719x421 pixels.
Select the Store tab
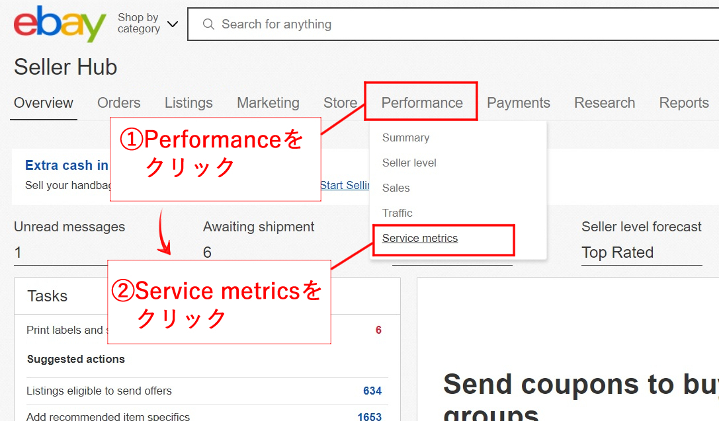click(x=340, y=103)
